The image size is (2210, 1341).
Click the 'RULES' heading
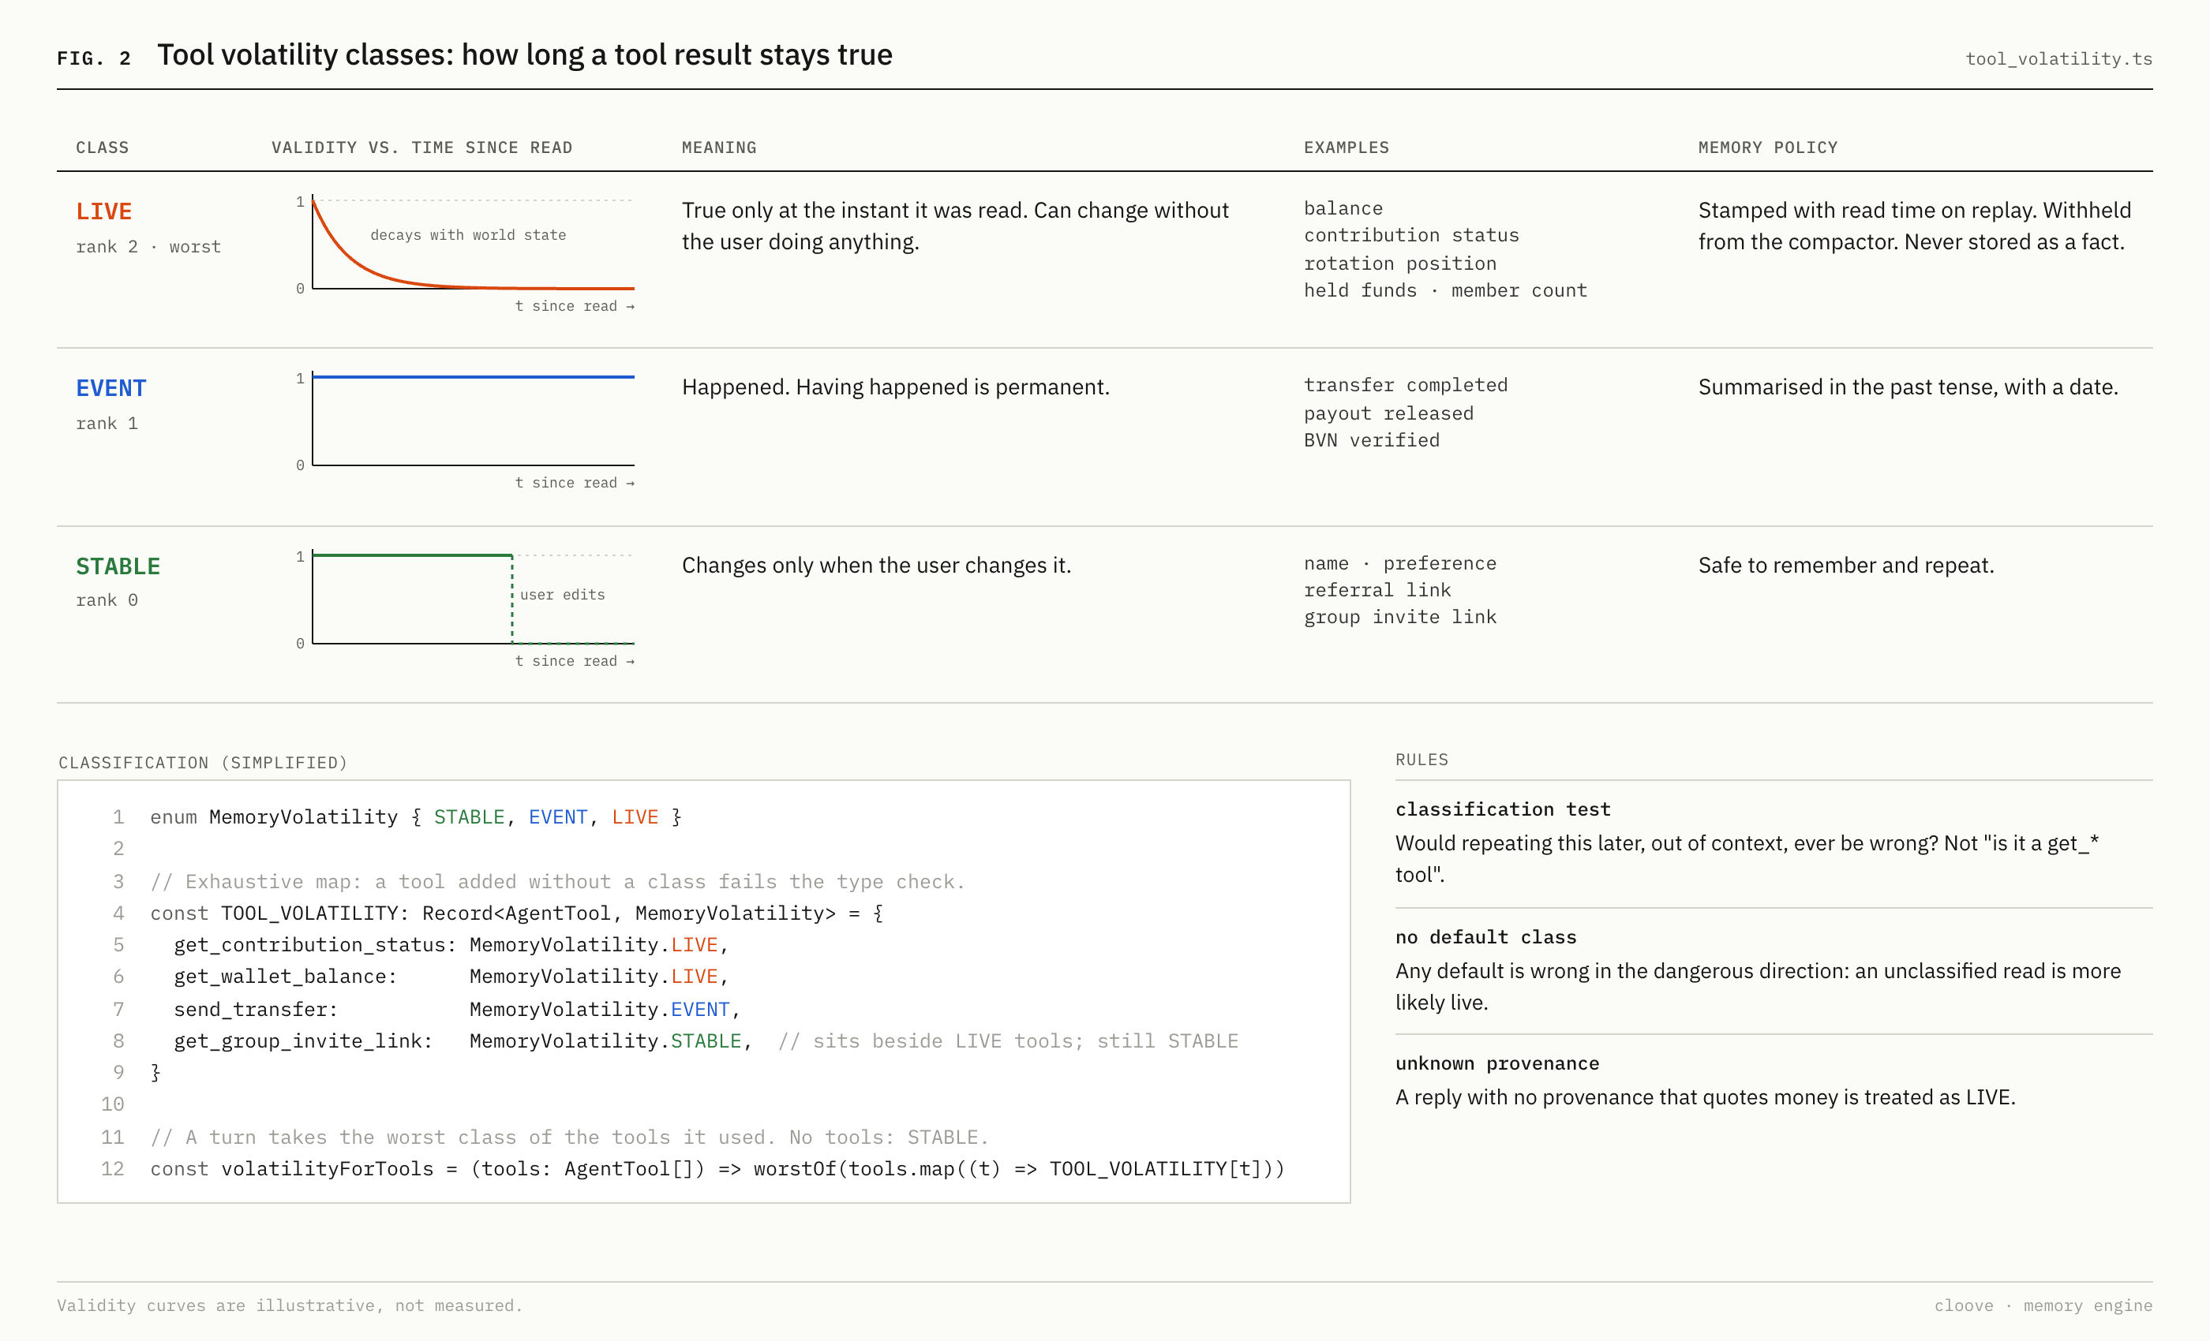coord(1422,759)
